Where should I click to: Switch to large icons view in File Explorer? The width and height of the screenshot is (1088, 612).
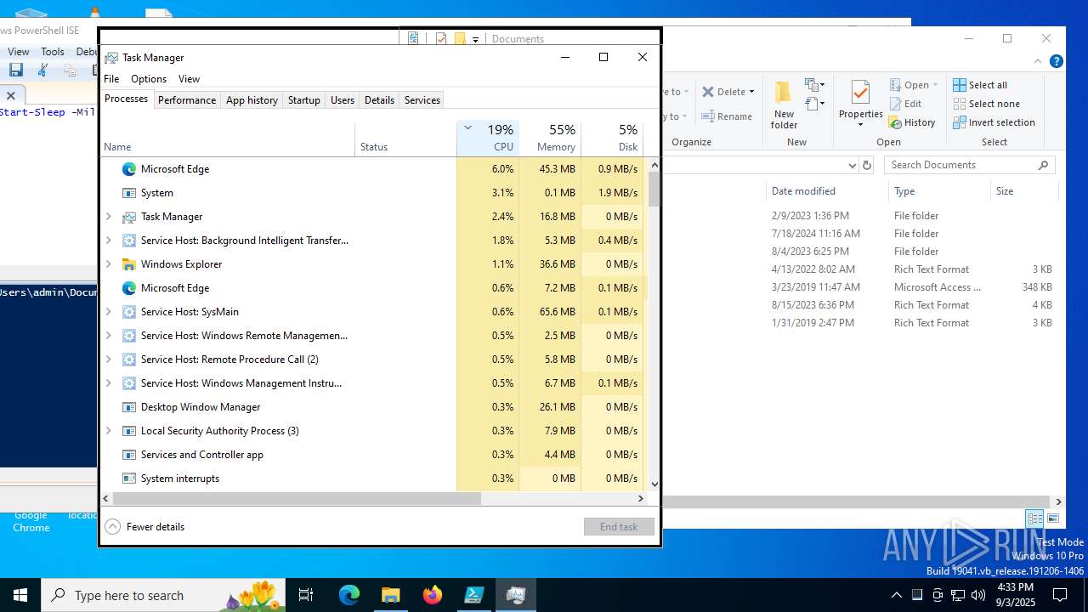pos(1053,518)
